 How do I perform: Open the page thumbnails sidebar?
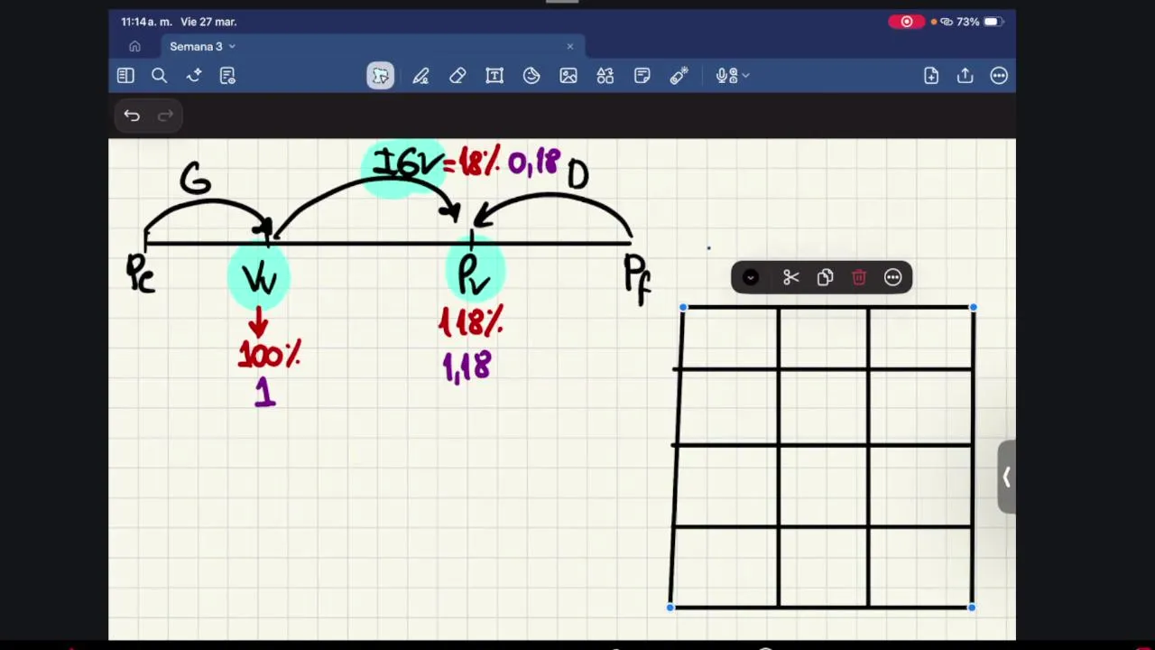pos(125,76)
